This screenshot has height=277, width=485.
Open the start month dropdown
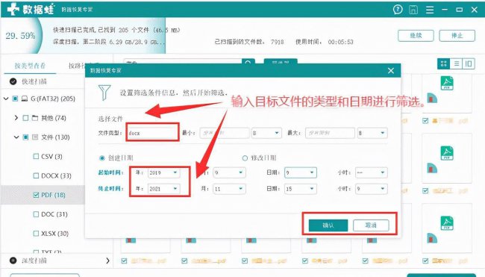tap(229, 172)
